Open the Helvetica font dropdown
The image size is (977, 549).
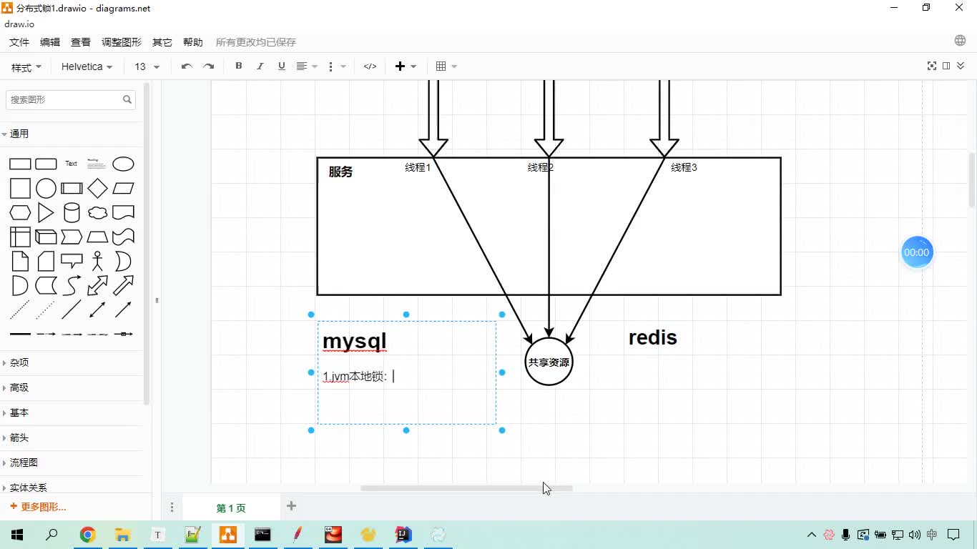(x=87, y=66)
